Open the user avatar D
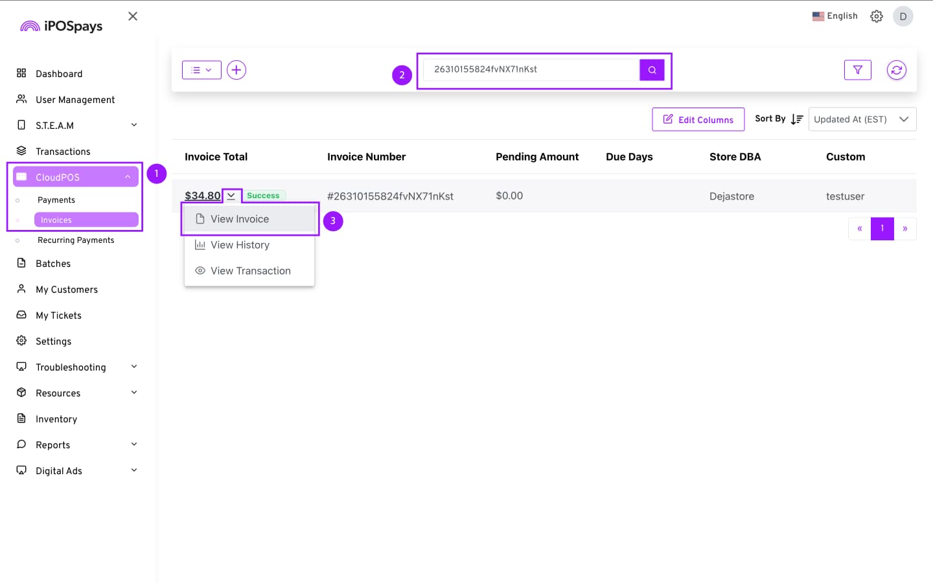 [x=903, y=16]
